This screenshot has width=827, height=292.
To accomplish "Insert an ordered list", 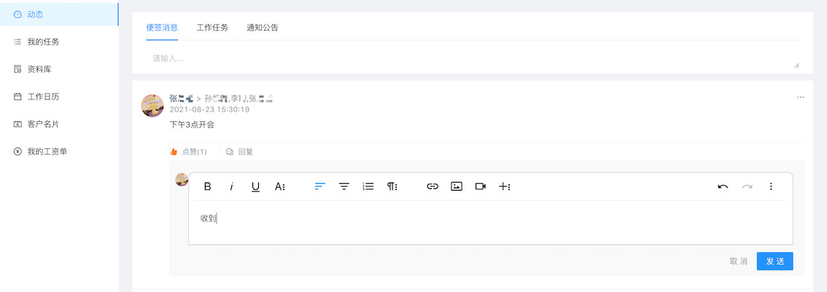I will pos(368,186).
